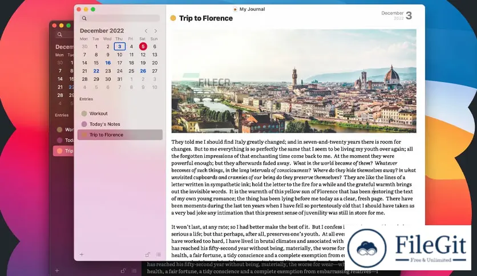477x276 pixels.
Task: Open list icon in the dark back window
Action: (134, 270)
